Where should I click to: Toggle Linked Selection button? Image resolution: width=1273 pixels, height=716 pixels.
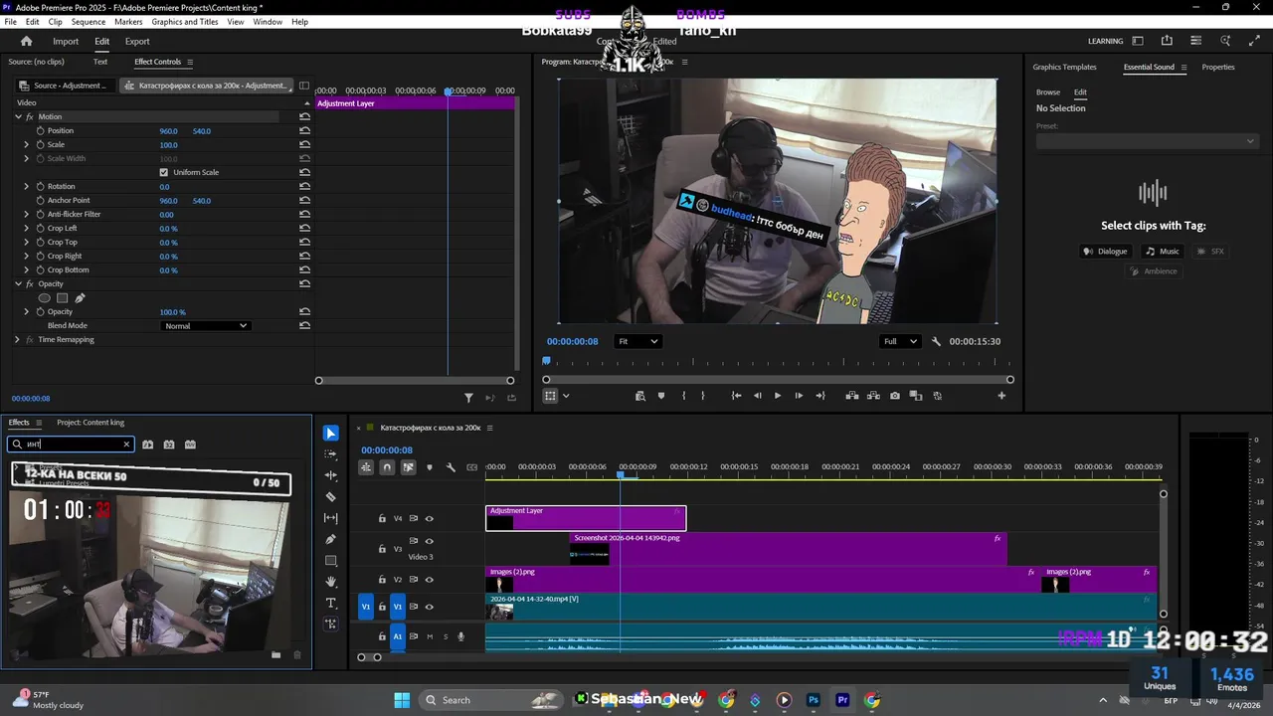tap(408, 467)
